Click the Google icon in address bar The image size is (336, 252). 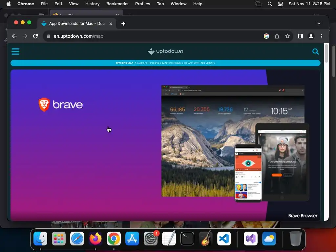[266, 36]
